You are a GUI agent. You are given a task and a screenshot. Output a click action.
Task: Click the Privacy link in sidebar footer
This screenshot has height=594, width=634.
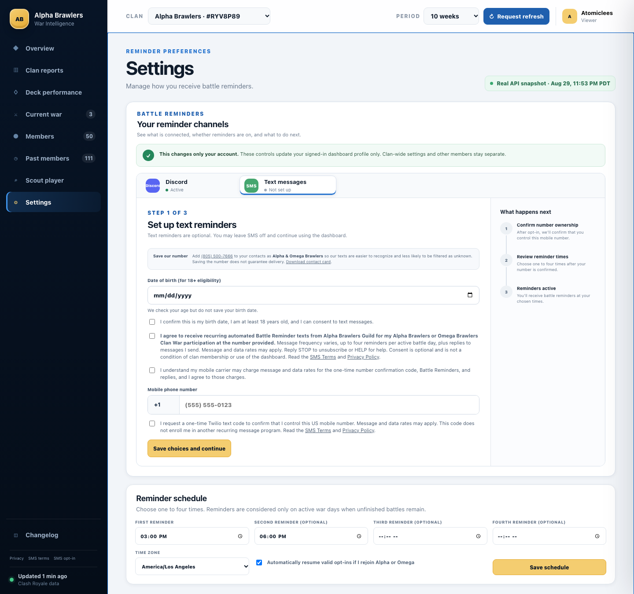coord(17,558)
